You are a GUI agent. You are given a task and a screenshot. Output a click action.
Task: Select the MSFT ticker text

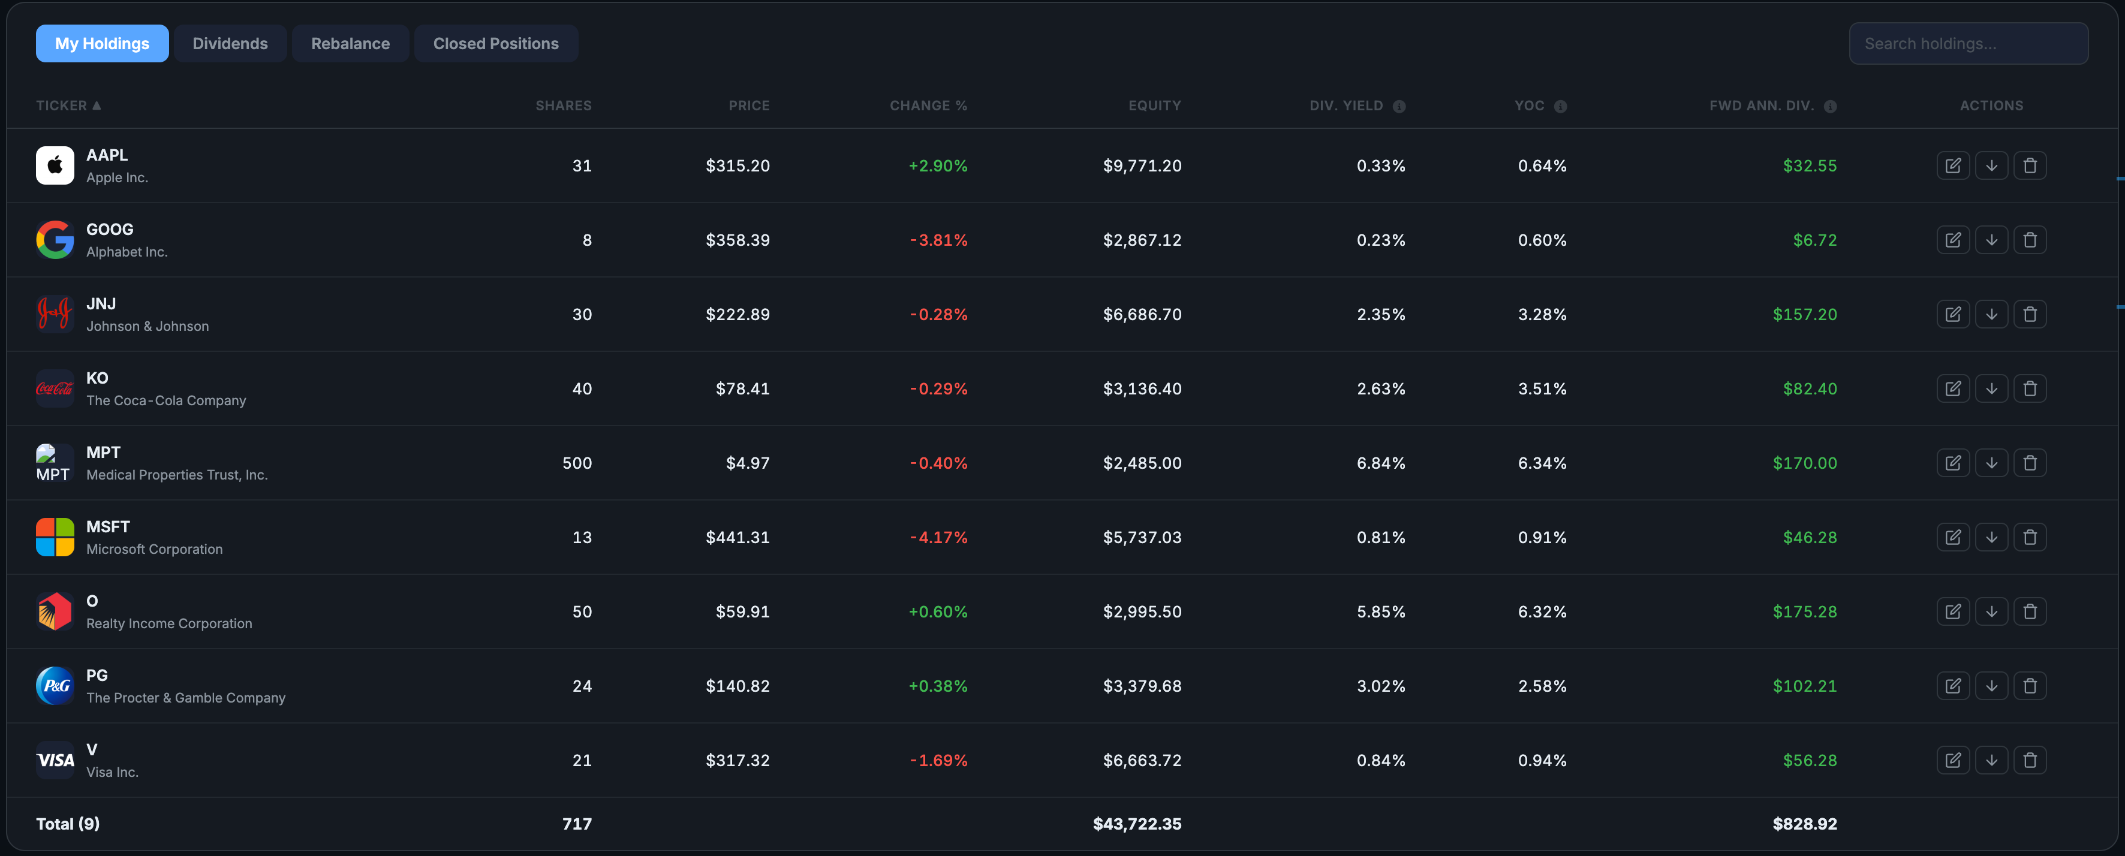click(x=108, y=526)
